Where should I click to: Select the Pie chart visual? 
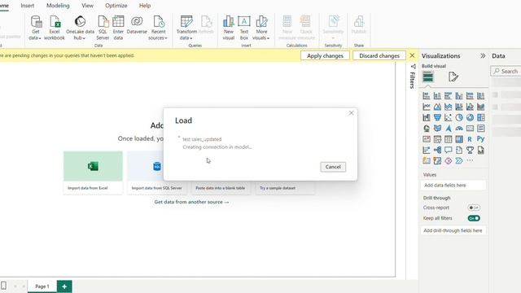pos(459,117)
